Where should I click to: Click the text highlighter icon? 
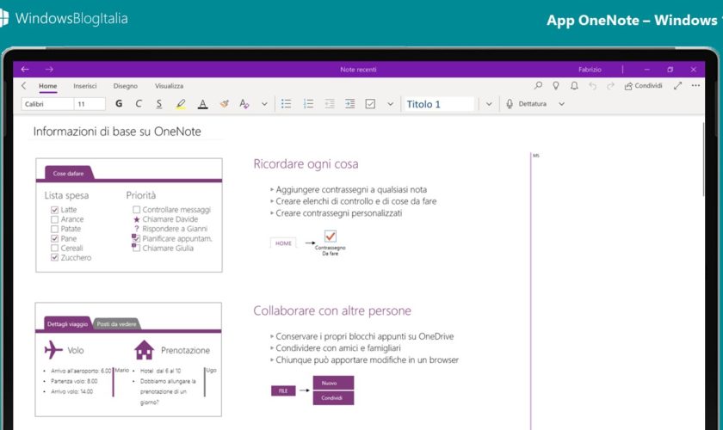click(x=181, y=104)
